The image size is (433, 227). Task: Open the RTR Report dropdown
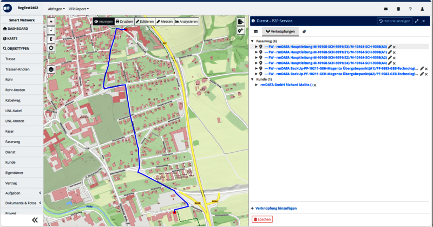[78, 9]
